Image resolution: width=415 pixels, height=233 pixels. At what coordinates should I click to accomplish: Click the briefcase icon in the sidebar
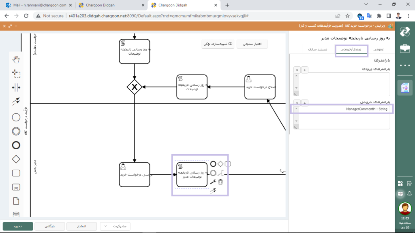coord(404,49)
